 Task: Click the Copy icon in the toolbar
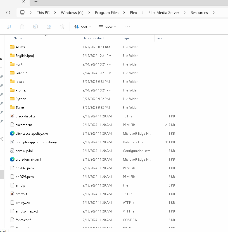9,27
